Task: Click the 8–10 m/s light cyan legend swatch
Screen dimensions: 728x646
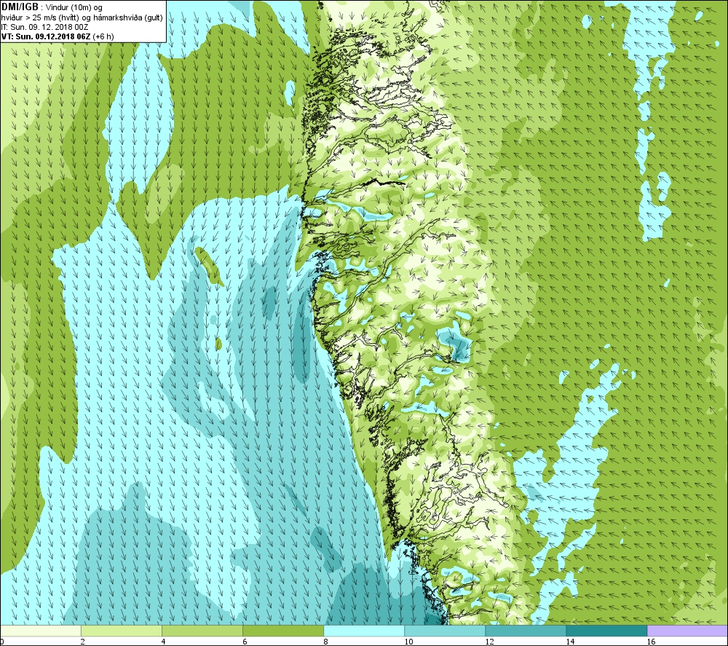Action: 363,631
